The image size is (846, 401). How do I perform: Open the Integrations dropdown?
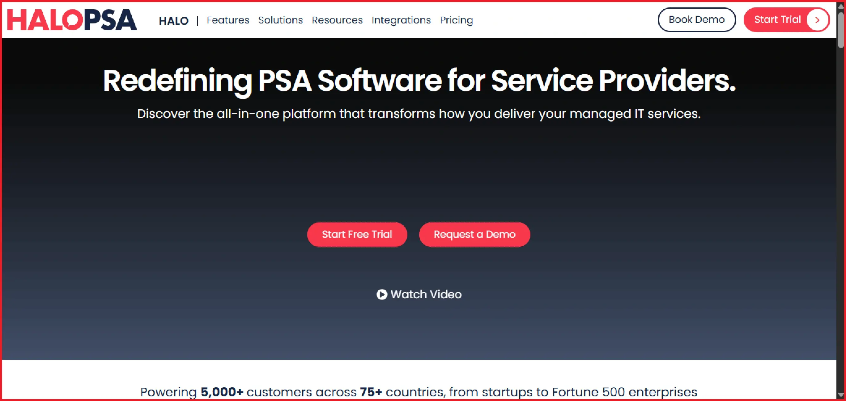click(401, 20)
